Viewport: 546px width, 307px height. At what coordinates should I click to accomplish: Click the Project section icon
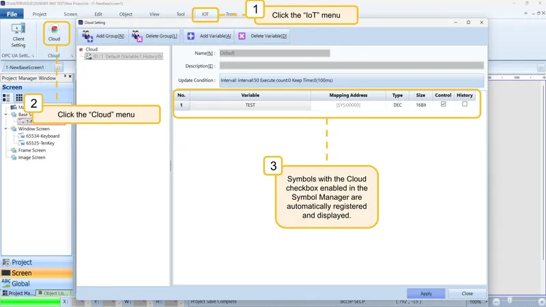coord(6,263)
